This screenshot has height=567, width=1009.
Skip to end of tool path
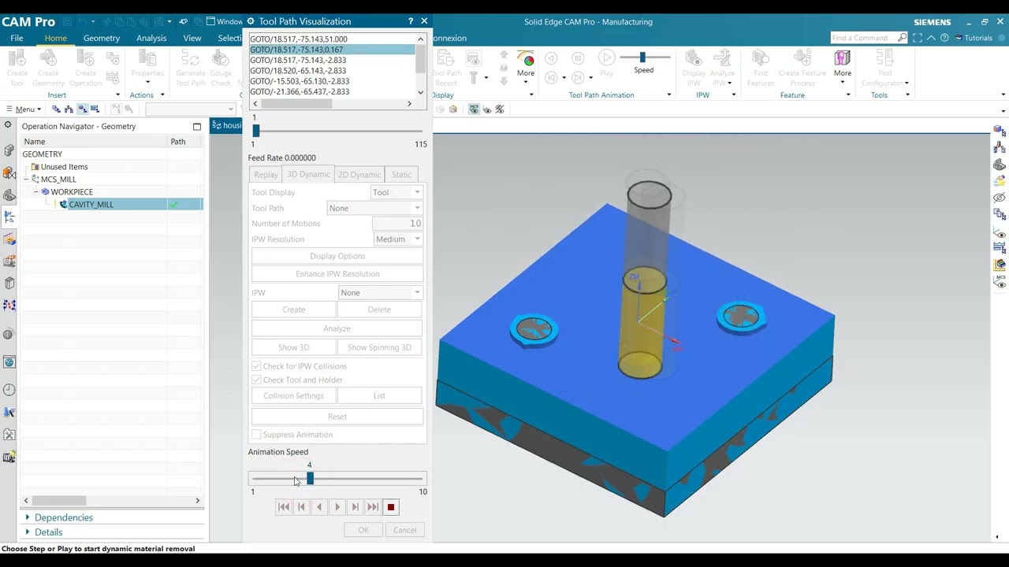[373, 507]
